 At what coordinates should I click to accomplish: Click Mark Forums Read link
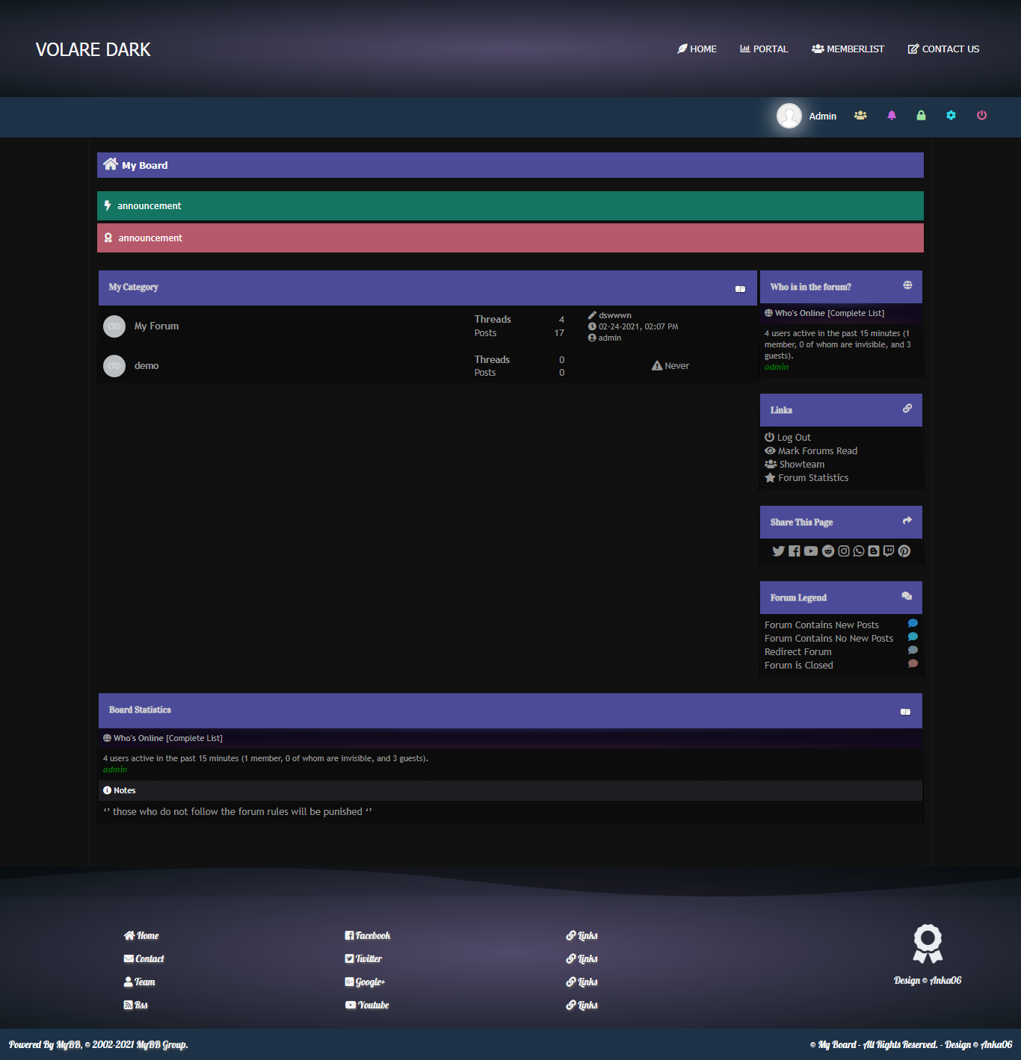click(x=817, y=451)
